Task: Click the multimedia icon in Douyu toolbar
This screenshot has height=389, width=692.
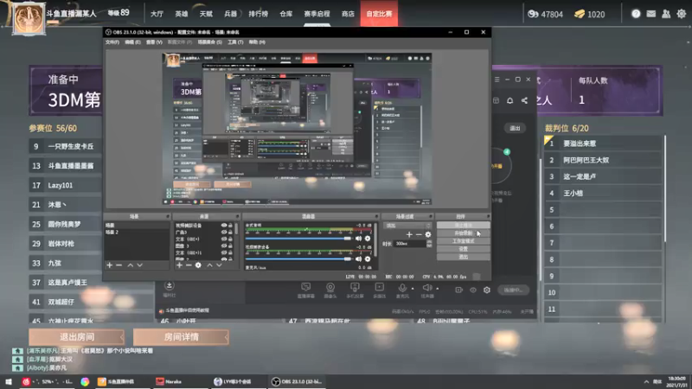Action: pos(380,287)
